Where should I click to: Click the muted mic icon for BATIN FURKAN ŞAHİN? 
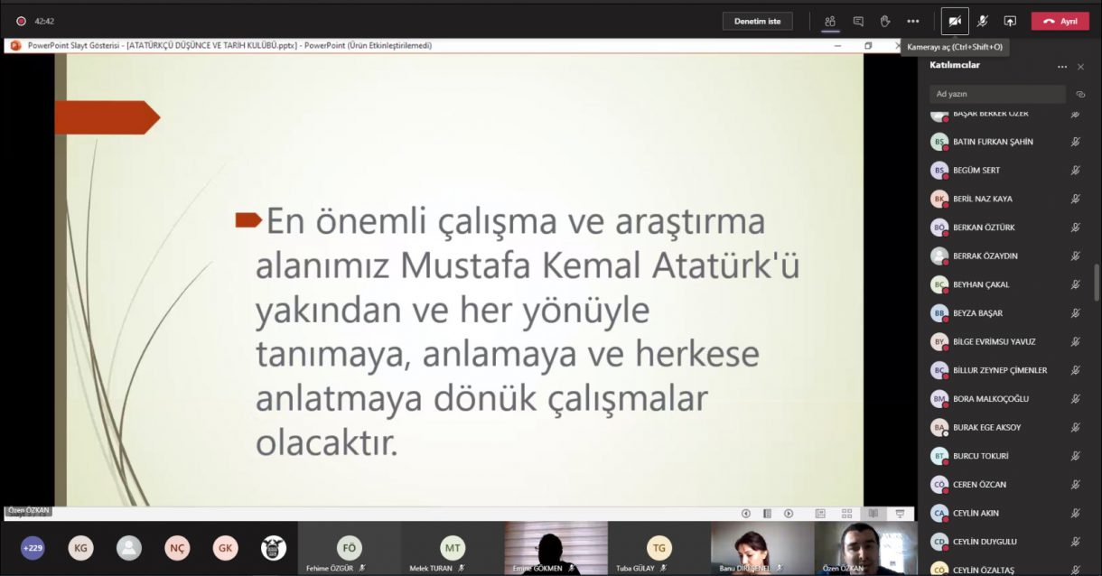click(x=1076, y=142)
